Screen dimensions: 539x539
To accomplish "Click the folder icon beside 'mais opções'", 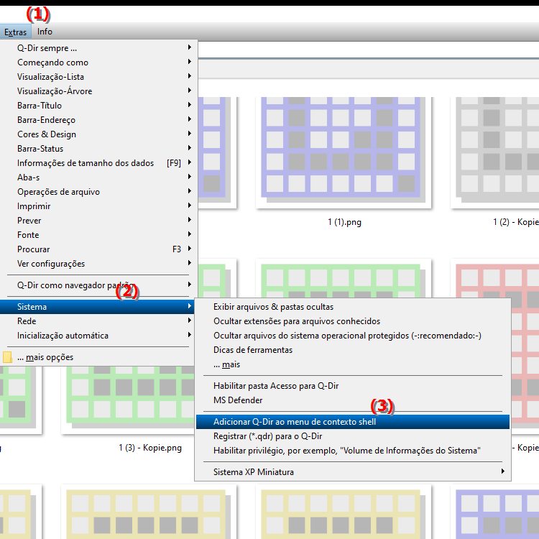I will [7, 357].
